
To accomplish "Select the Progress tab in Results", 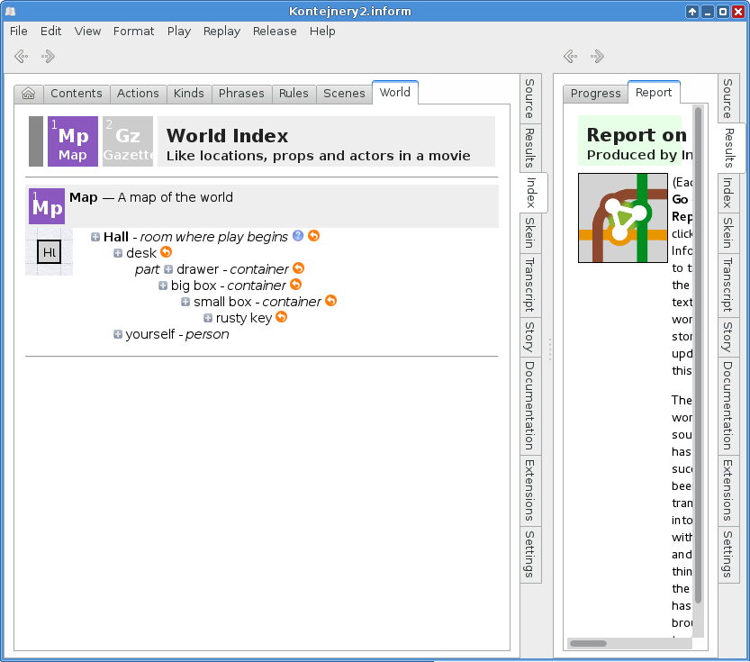I will coord(595,94).
